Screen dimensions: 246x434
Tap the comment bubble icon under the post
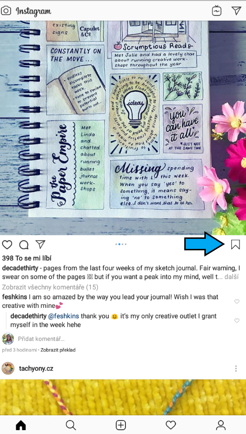point(24,245)
